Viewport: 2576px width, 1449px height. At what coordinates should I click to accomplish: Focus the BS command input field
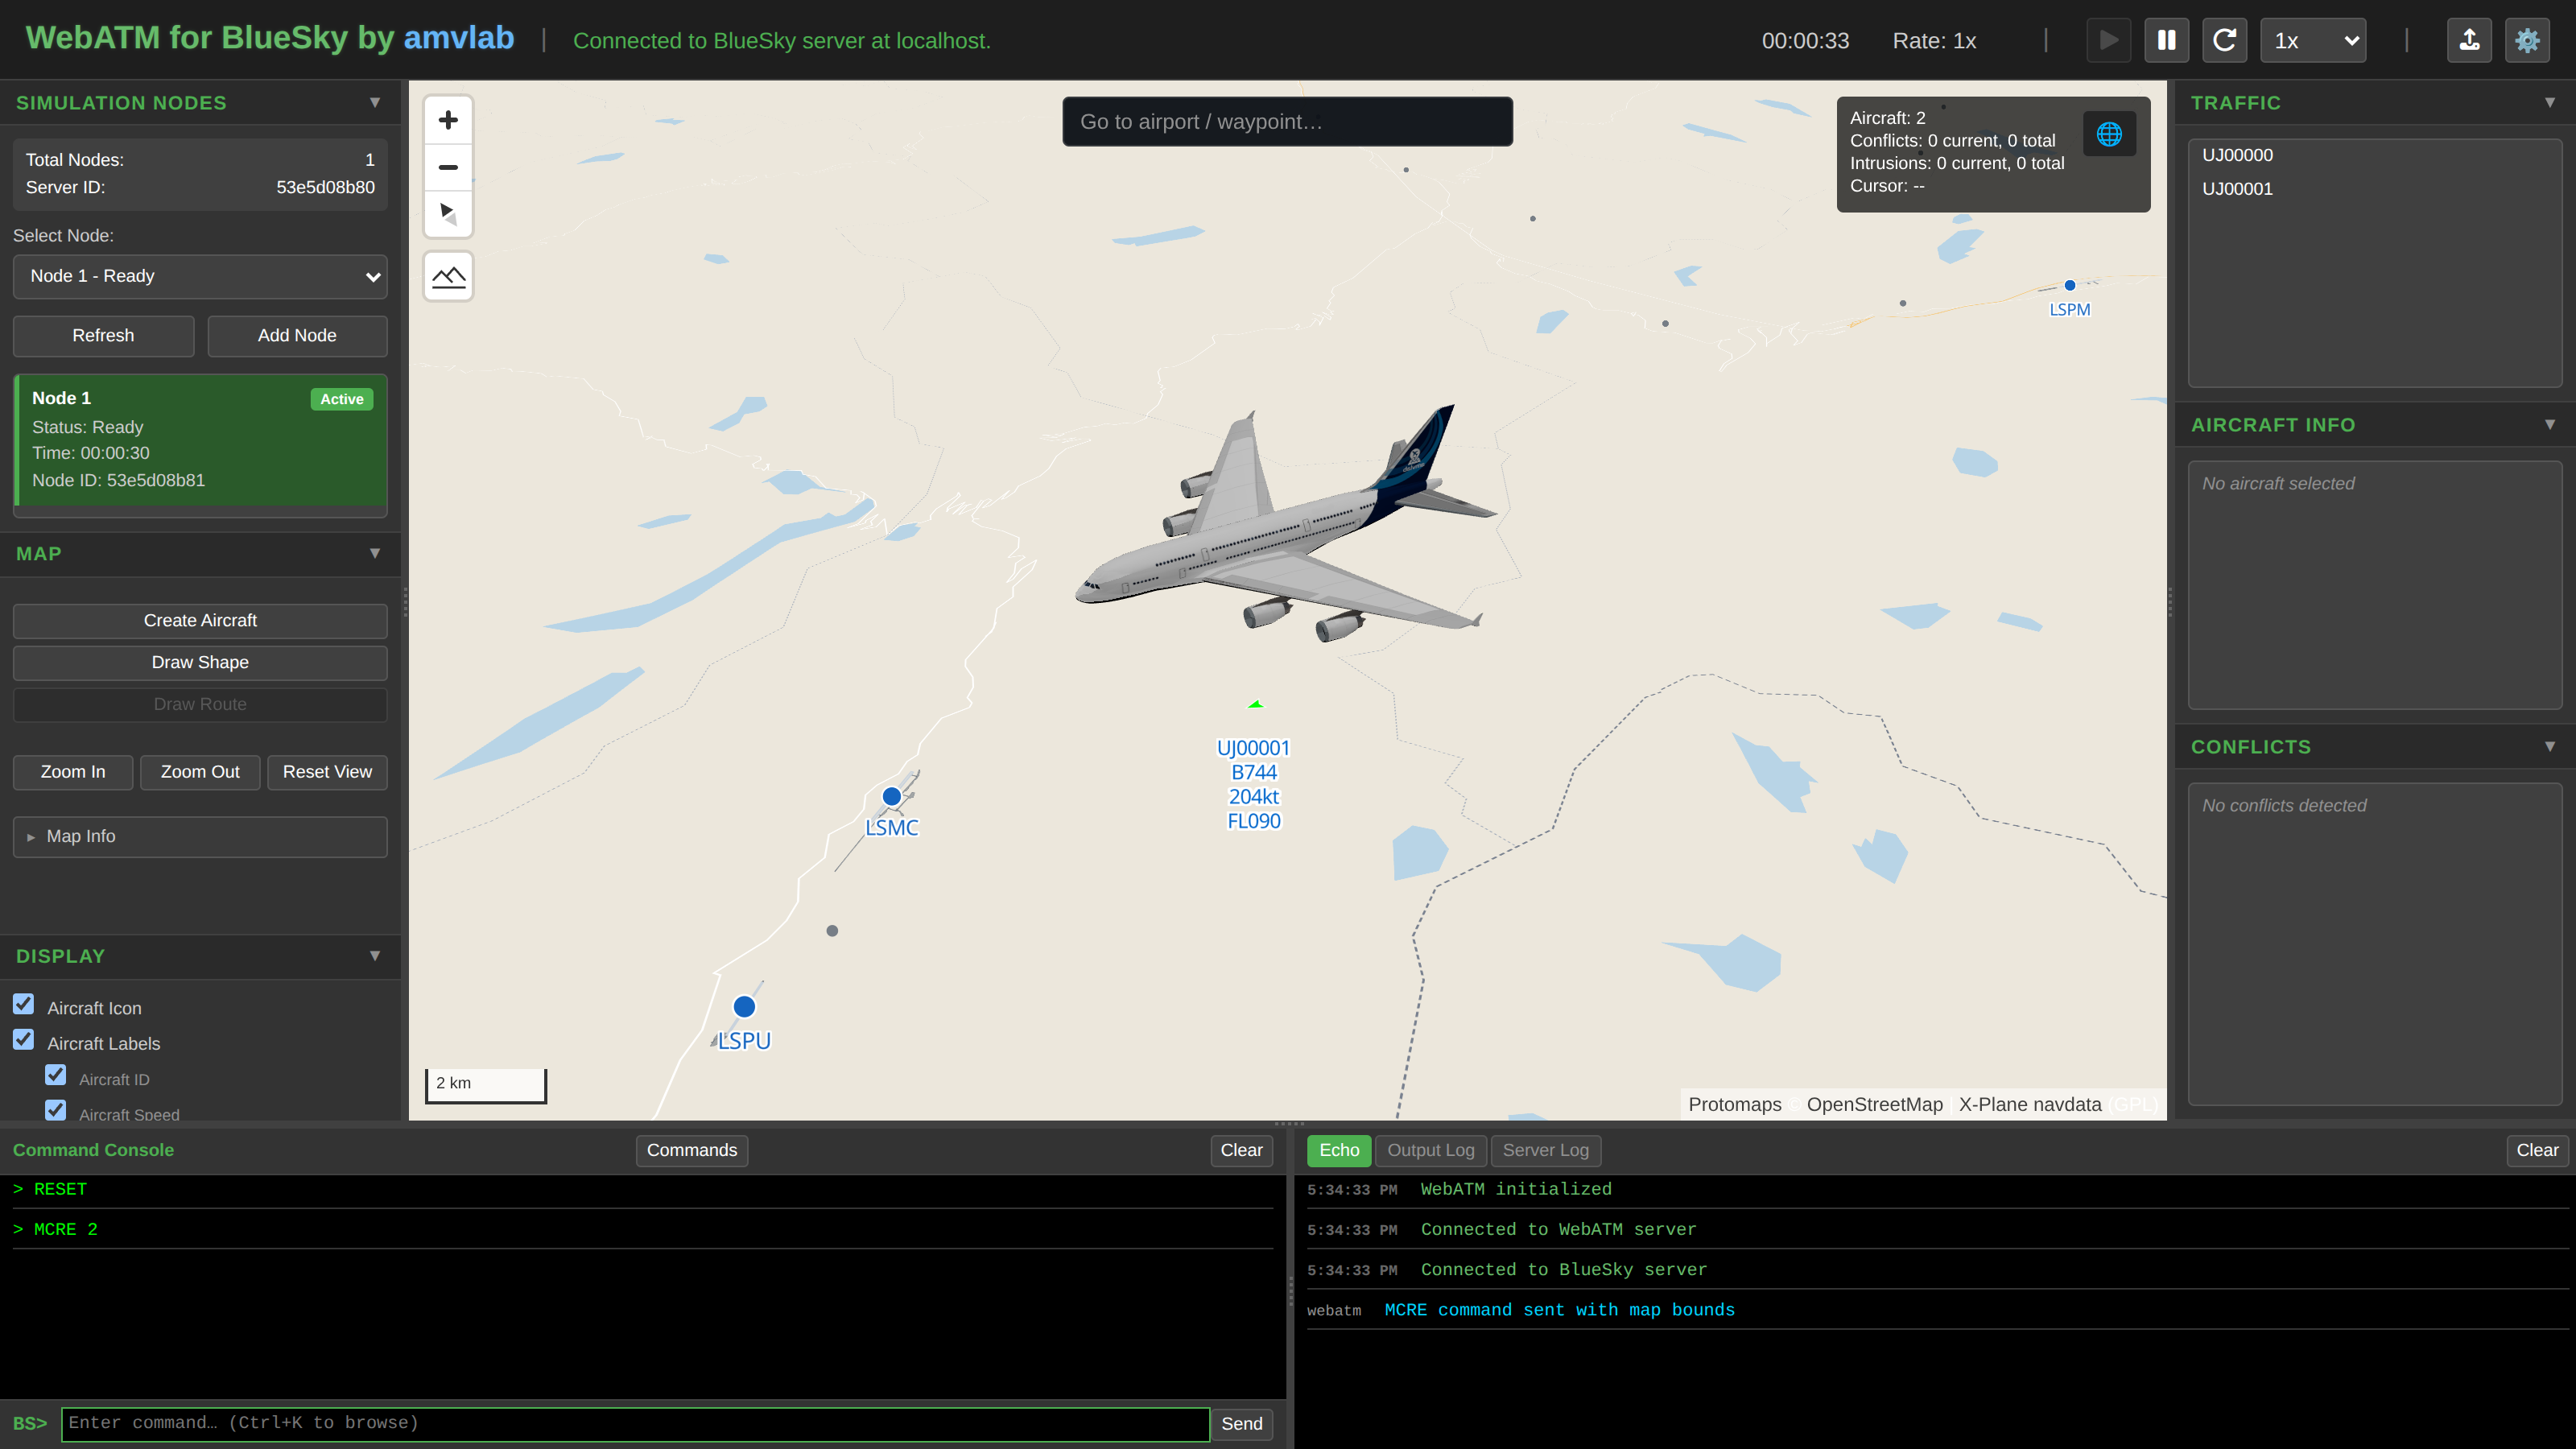pos(635,1423)
